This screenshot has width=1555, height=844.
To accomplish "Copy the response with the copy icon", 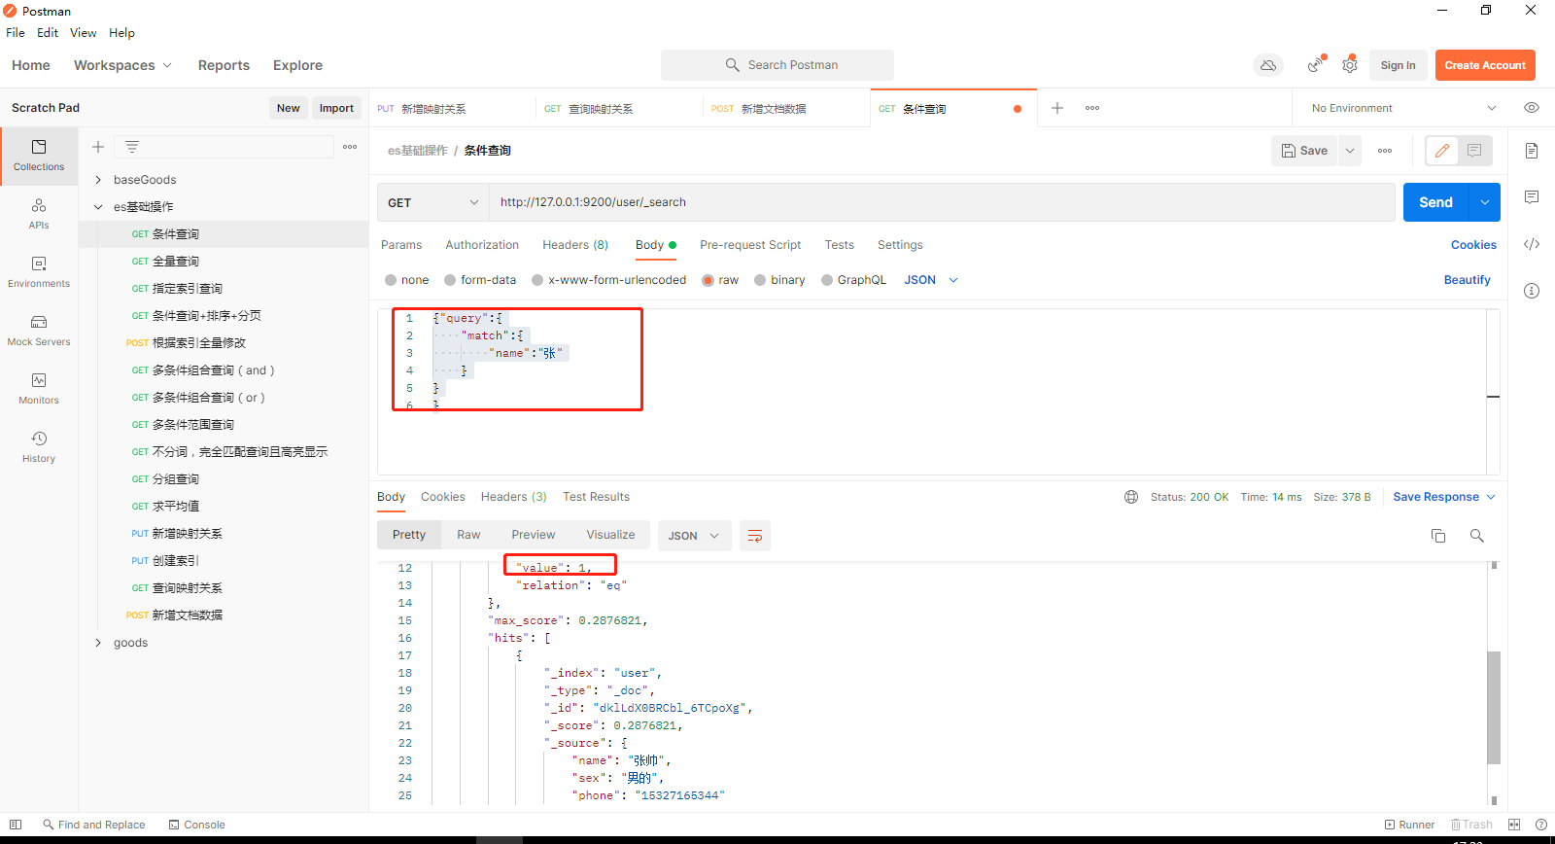I will pyautogui.click(x=1438, y=536).
